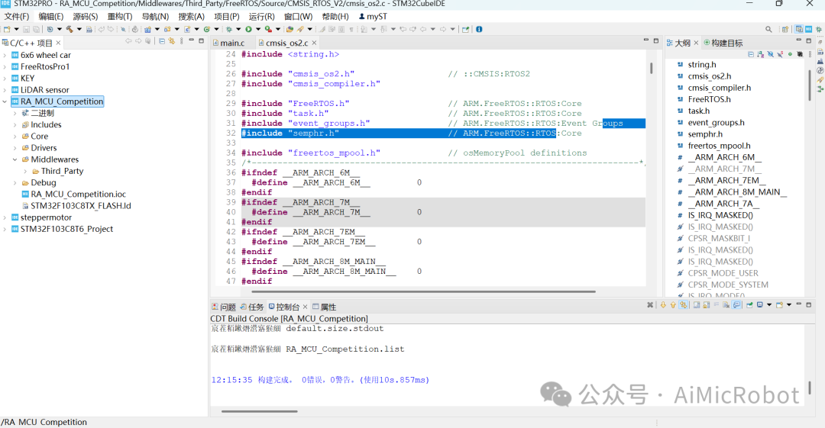Switch to the 问题 tab

pyautogui.click(x=224, y=307)
